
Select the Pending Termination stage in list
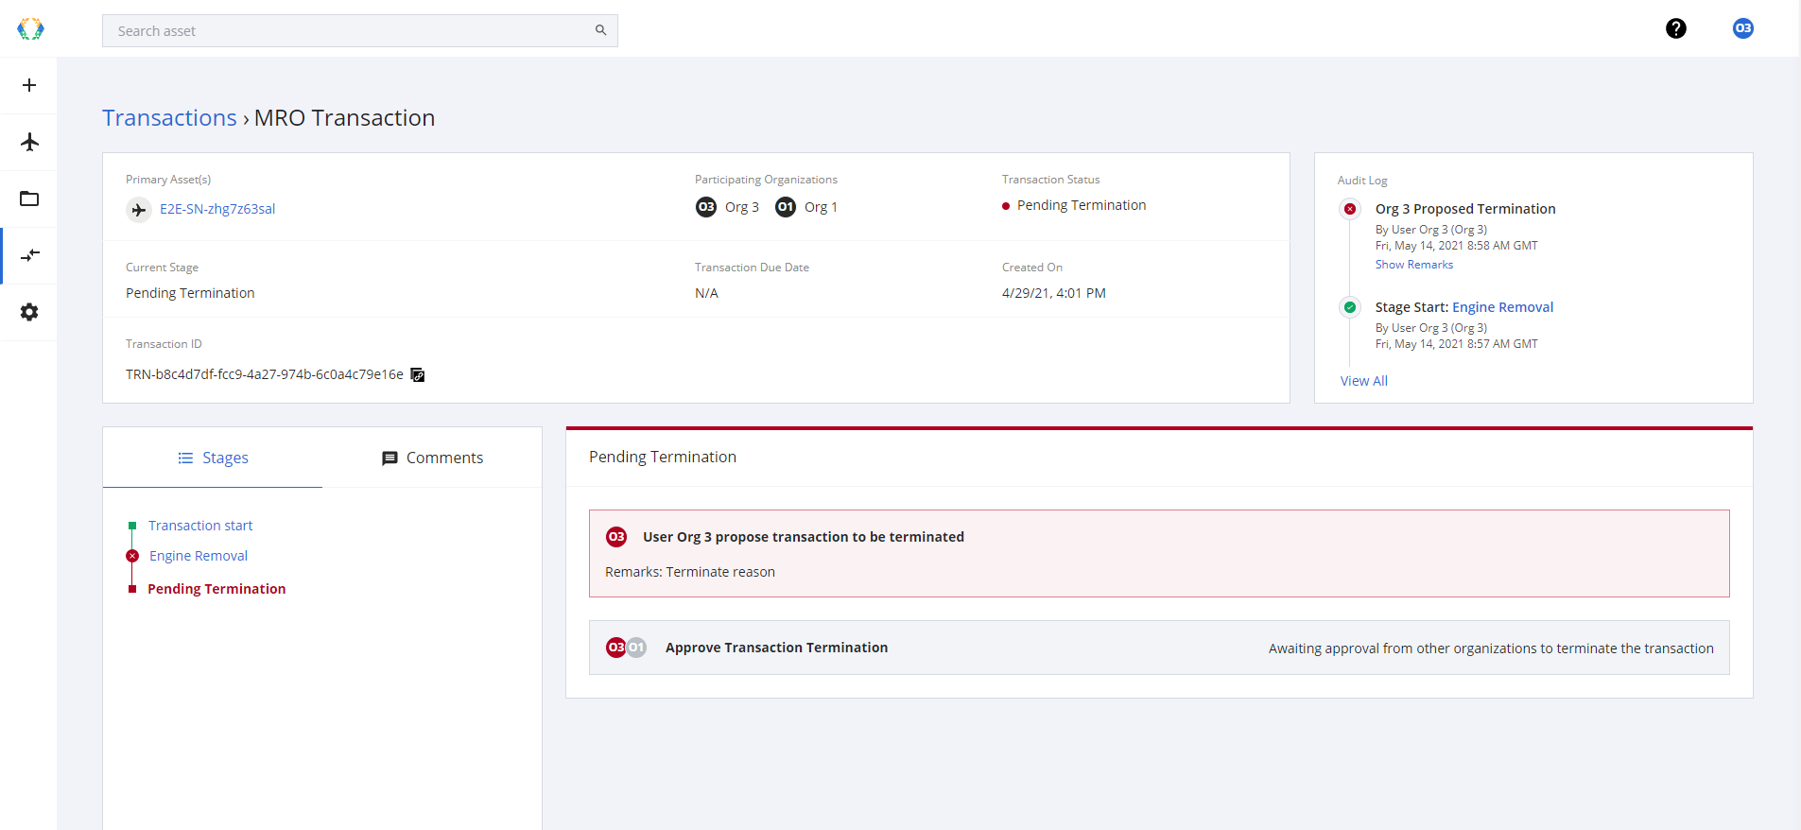(216, 589)
